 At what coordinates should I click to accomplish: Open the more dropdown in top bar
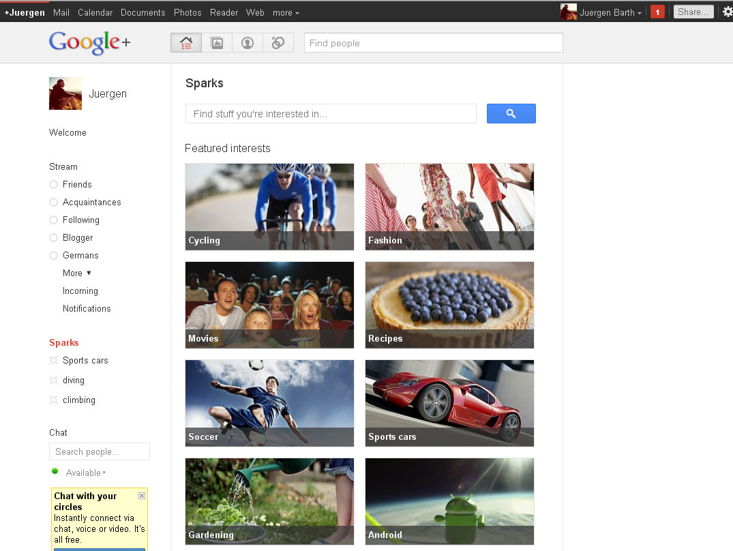(x=286, y=13)
